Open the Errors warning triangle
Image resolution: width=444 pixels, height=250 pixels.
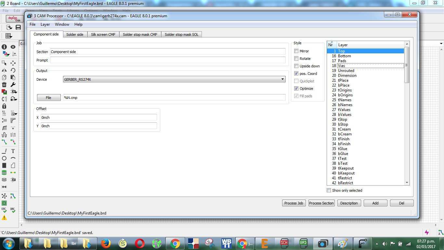(x=4, y=218)
